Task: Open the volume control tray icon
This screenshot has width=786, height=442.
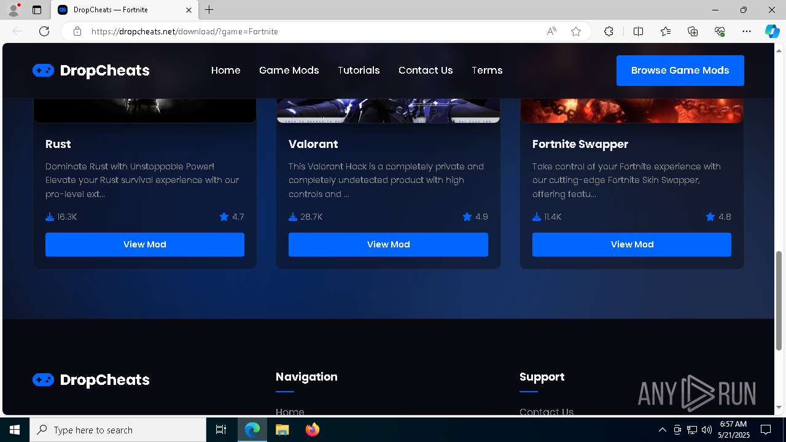Action: 707,430
